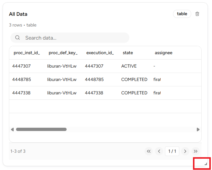Image resolution: width=212 pixels, height=170 pixels.
Task: Click liburan-VtHLw in row 4447338
Action: 62,93
